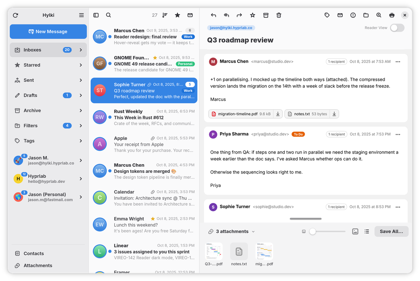Click the Save All... button
Viewport: 420px width, 281px height.
[391, 231]
